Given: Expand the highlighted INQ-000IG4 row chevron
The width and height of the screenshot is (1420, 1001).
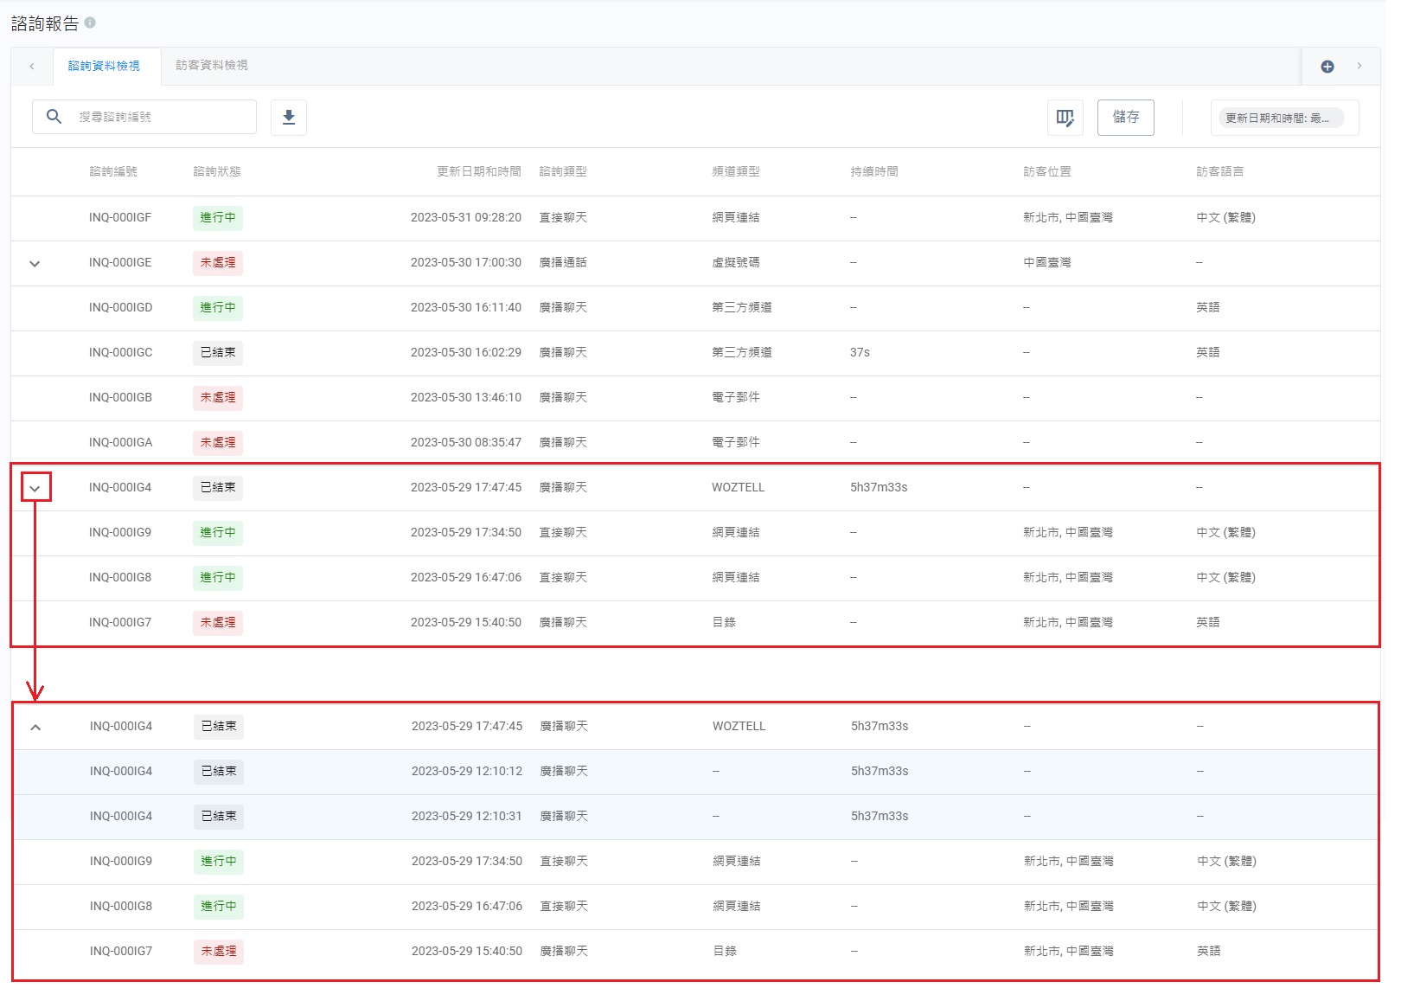Looking at the screenshot, I should 35,488.
